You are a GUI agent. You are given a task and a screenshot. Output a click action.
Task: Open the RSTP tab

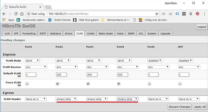(43, 33)
